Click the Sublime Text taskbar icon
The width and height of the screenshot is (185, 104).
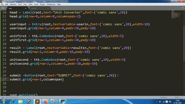(37, 102)
